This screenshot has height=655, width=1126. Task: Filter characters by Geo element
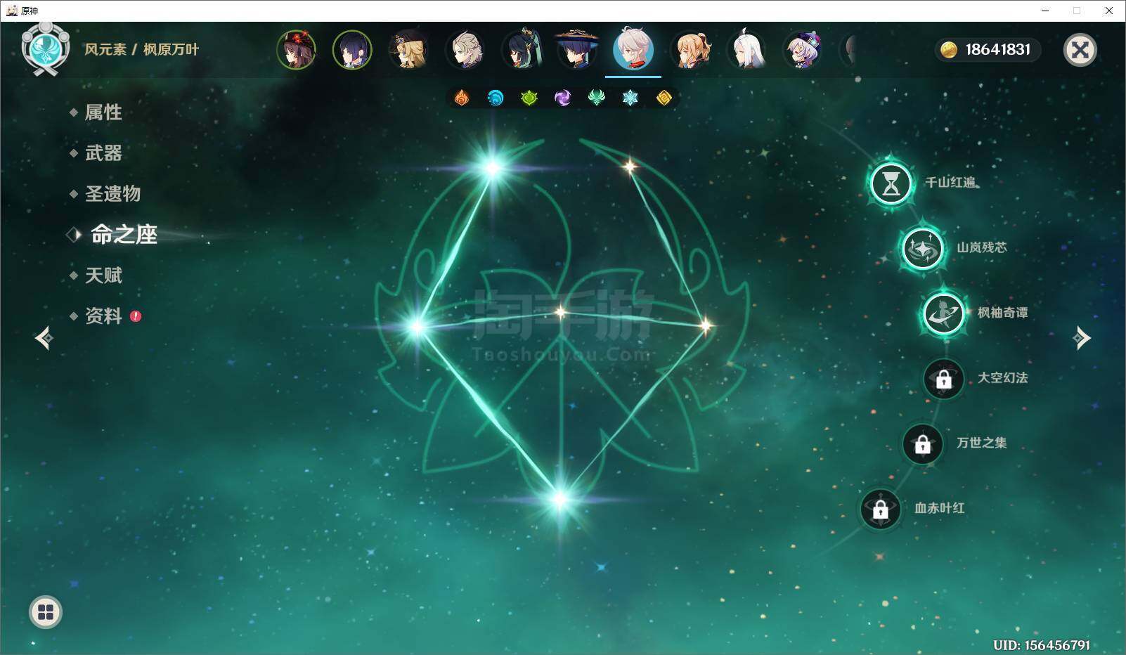[x=664, y=98]
